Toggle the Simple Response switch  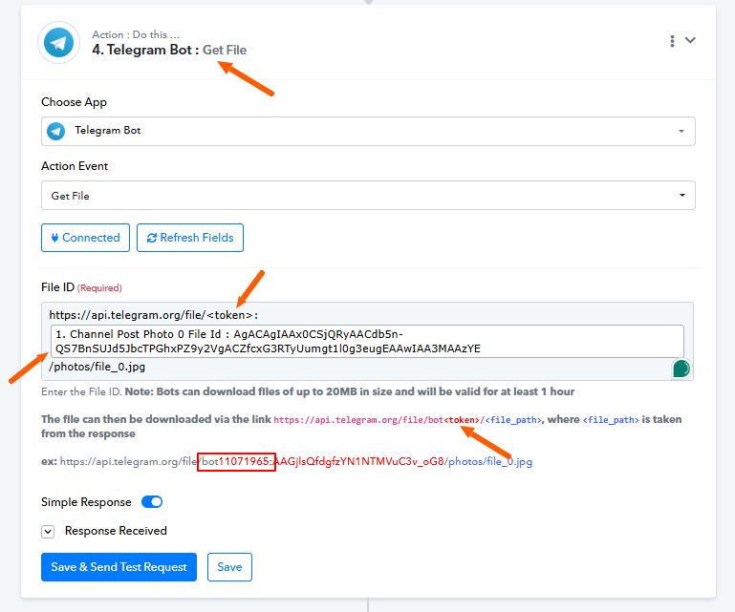tap(152, 501)
